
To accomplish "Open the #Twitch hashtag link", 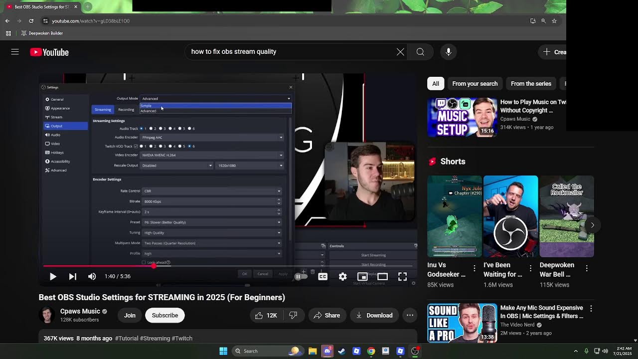I will [182, 338].
